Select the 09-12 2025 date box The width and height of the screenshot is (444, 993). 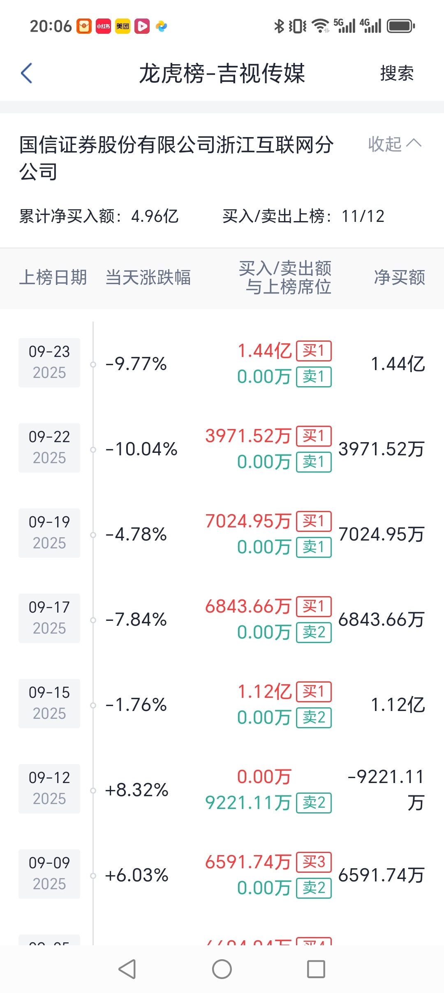pos(49,789)
